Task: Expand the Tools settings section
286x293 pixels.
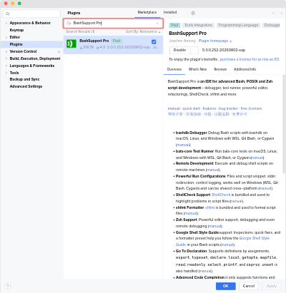Action: click(6, 73)
